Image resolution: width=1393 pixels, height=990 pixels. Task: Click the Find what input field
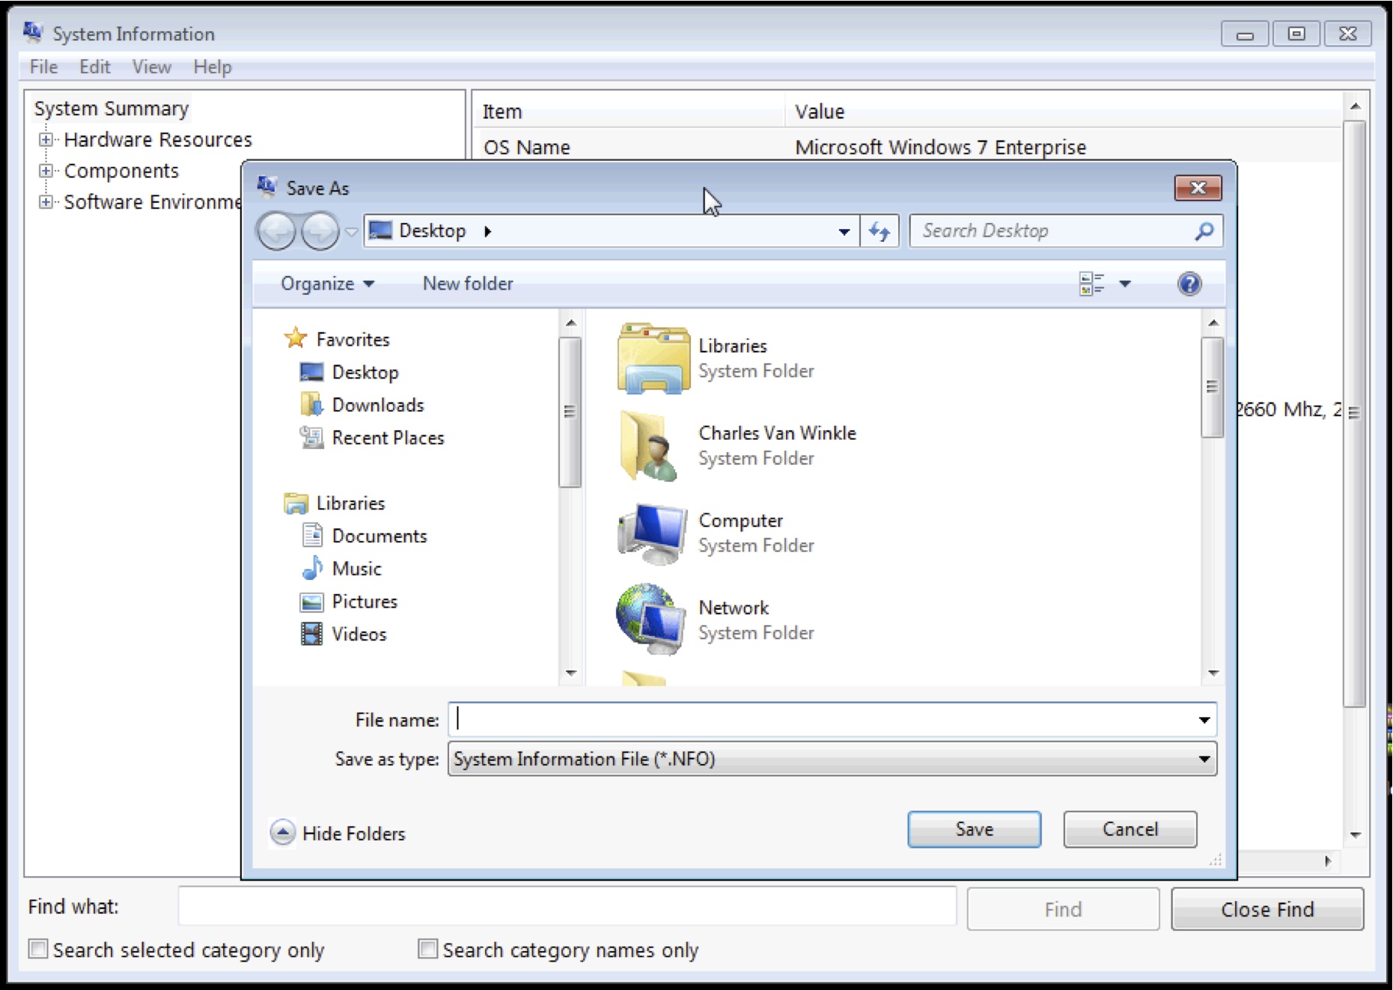[567, 906]
